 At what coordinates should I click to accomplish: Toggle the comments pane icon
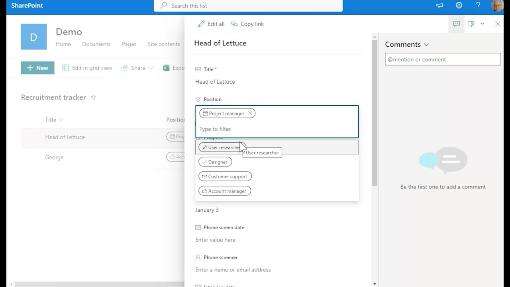tap(457, 24)
